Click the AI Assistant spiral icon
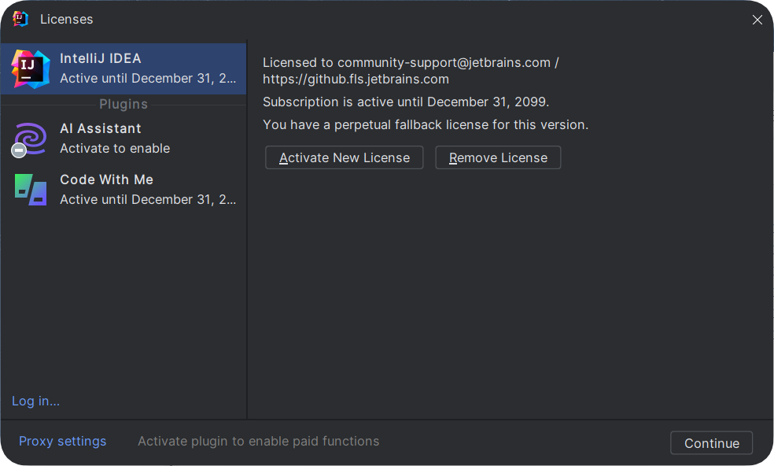Screen dimensions: 774x466 click(x=31, y=136)
